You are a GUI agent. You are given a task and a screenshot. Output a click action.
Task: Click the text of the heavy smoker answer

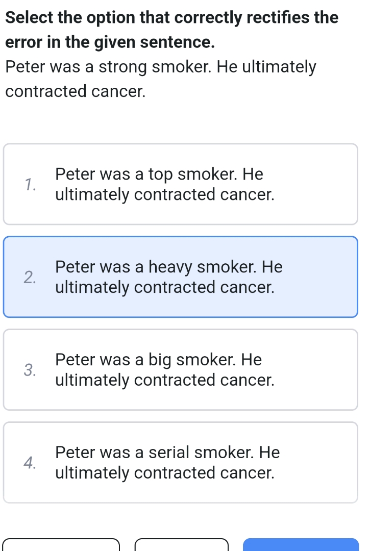tap(168, 277)
